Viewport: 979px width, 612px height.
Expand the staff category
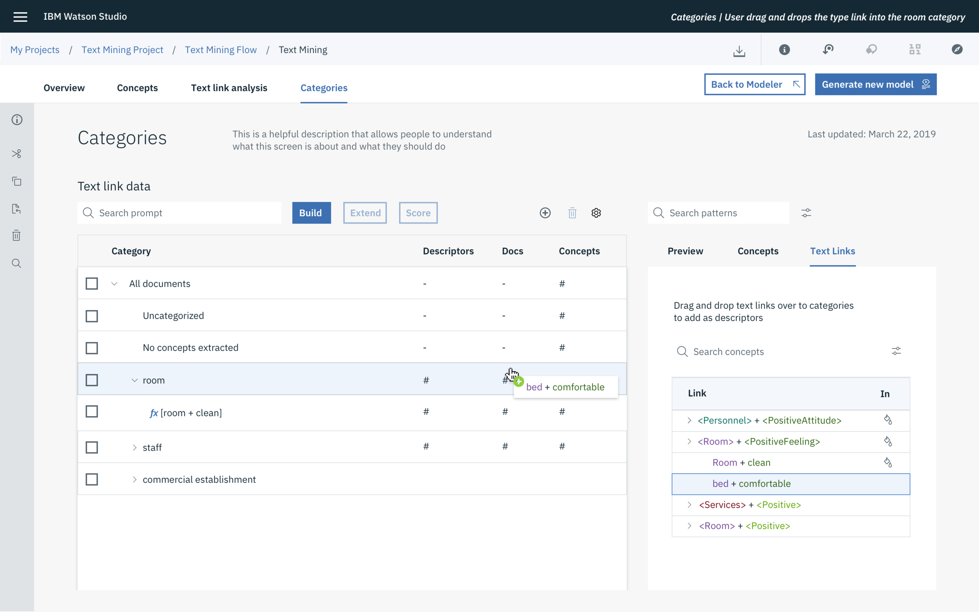pos(134,448)
